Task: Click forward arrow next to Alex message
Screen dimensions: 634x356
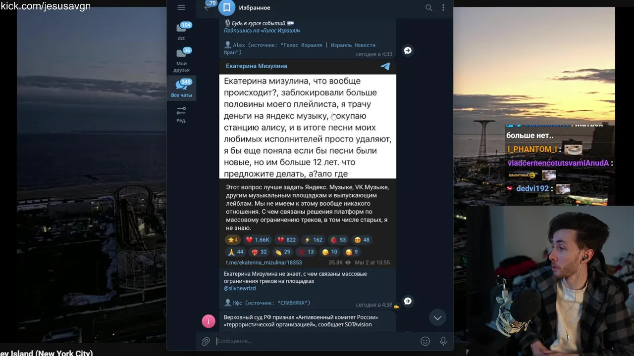Action: pos(408,50)
